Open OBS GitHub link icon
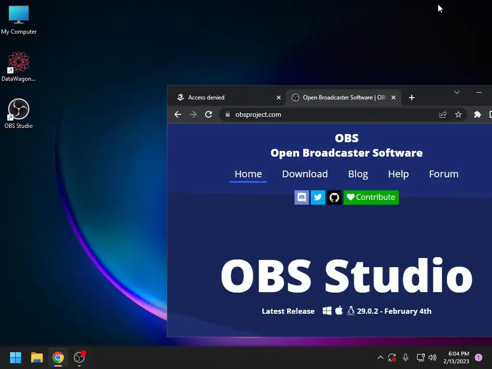Screen dimensions: 492x369 [334, 197]
